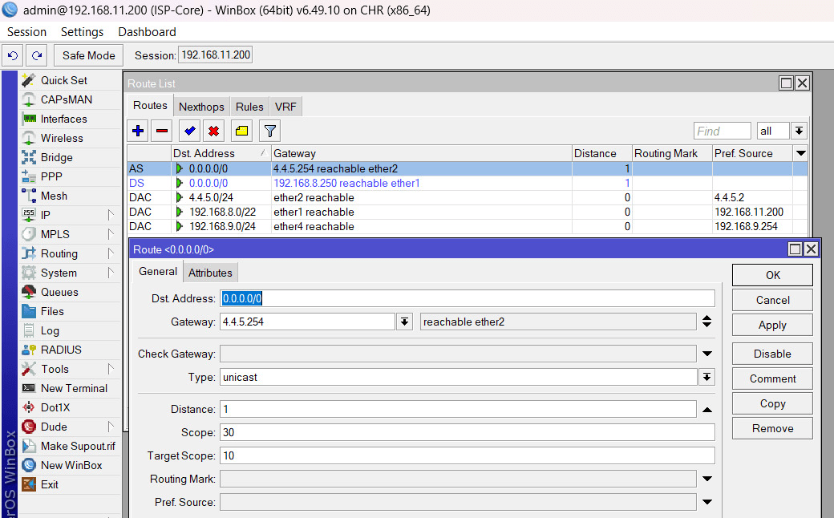Click Disable button in route dialog
This screenshot has height=518, width=834.
[x=772, y=354]
